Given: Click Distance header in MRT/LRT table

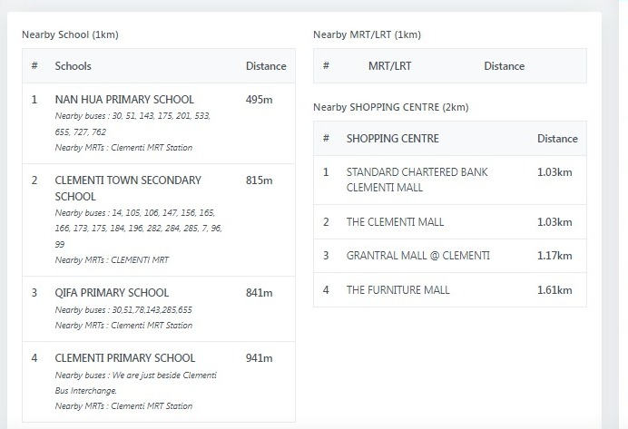Looking at the screenshot, I should [x=504, y=66].
